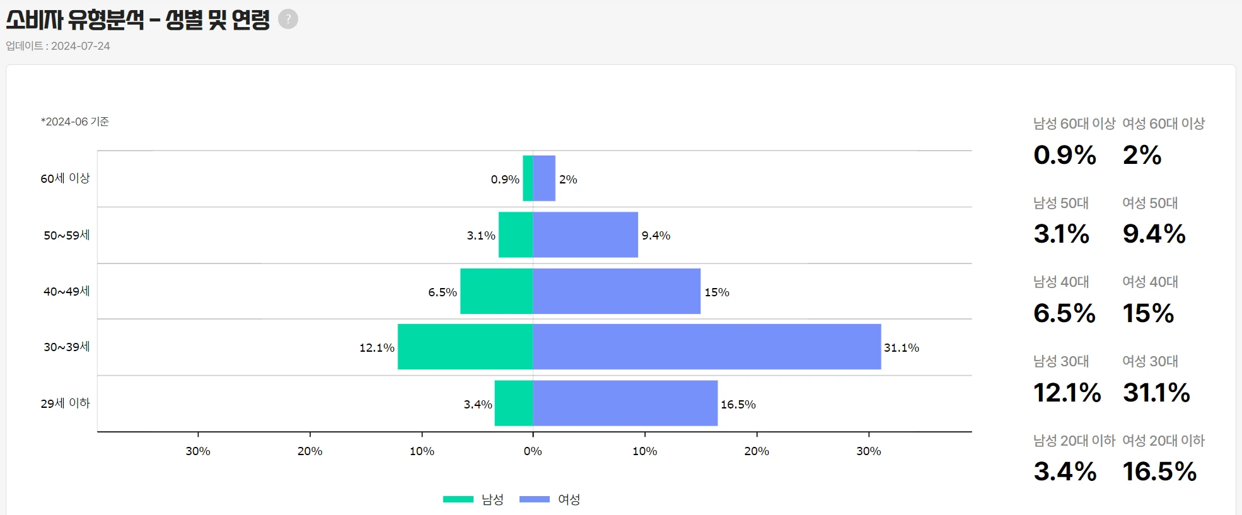The height and width of the screenshot is (515, 1242).
Task: Click the 30~39세 axis label
Action: [67, 347]
